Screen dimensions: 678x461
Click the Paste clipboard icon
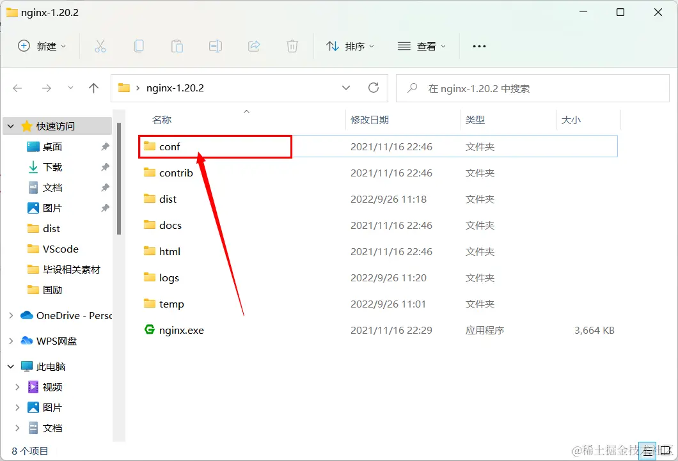click(177, 46)
